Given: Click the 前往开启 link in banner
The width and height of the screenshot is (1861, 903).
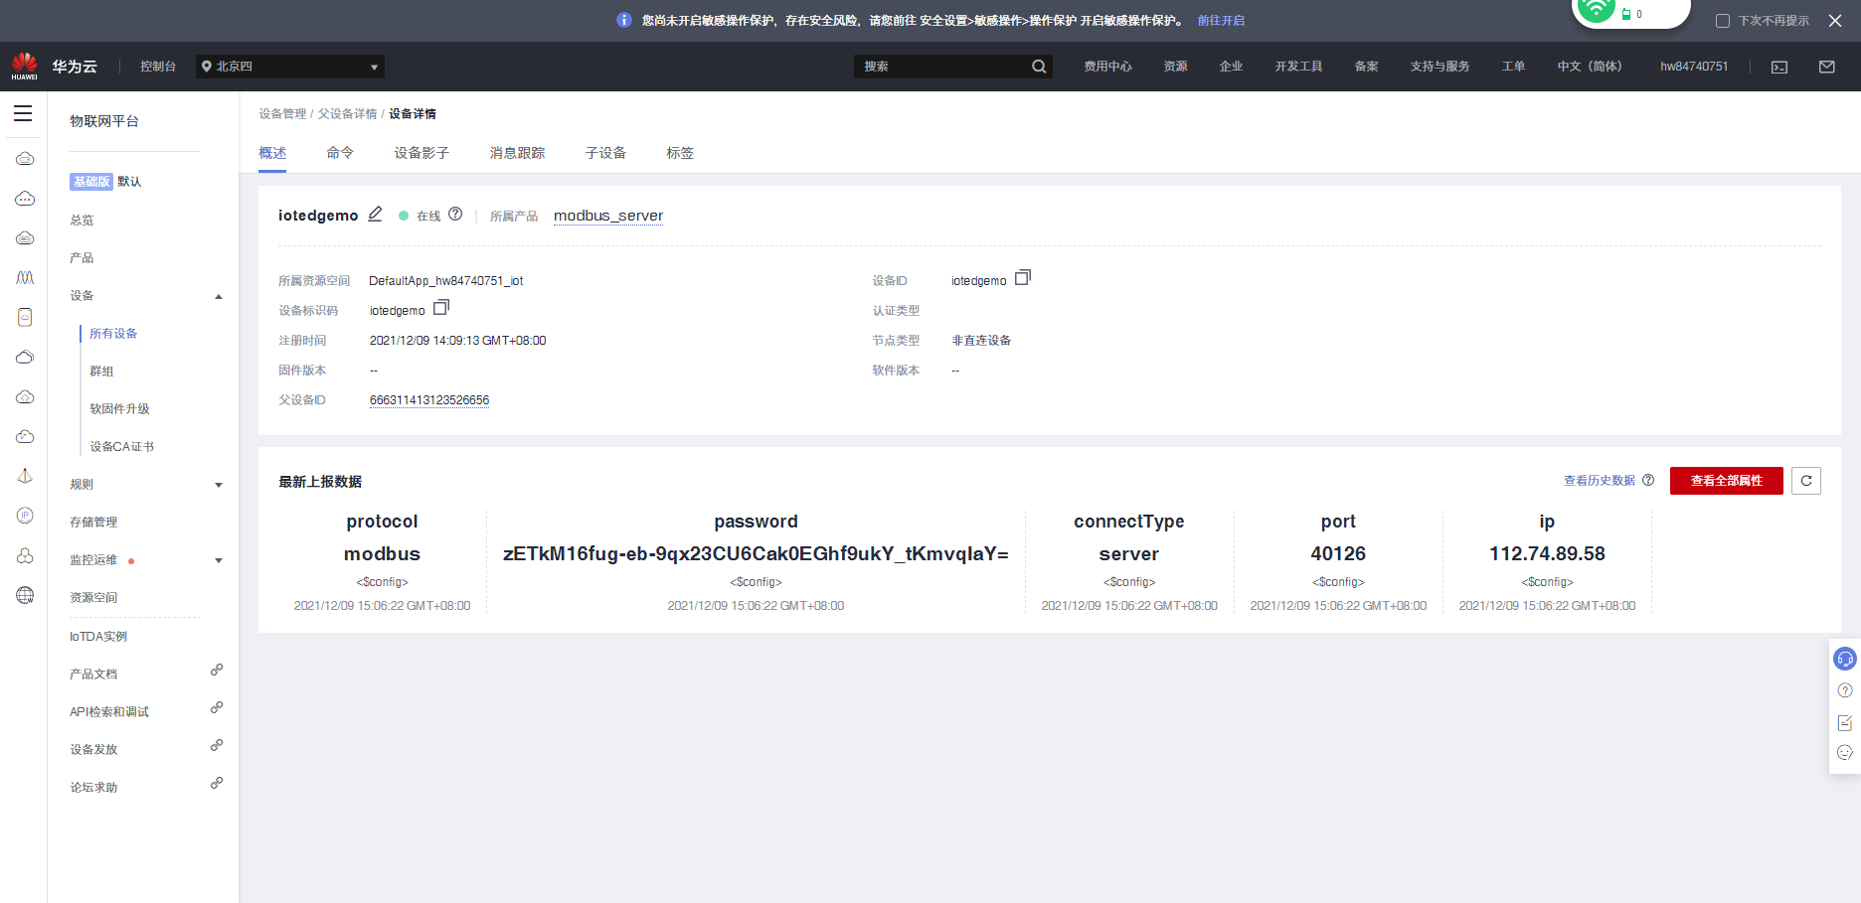Looking at the screenshot, I should coord(1221,21).
